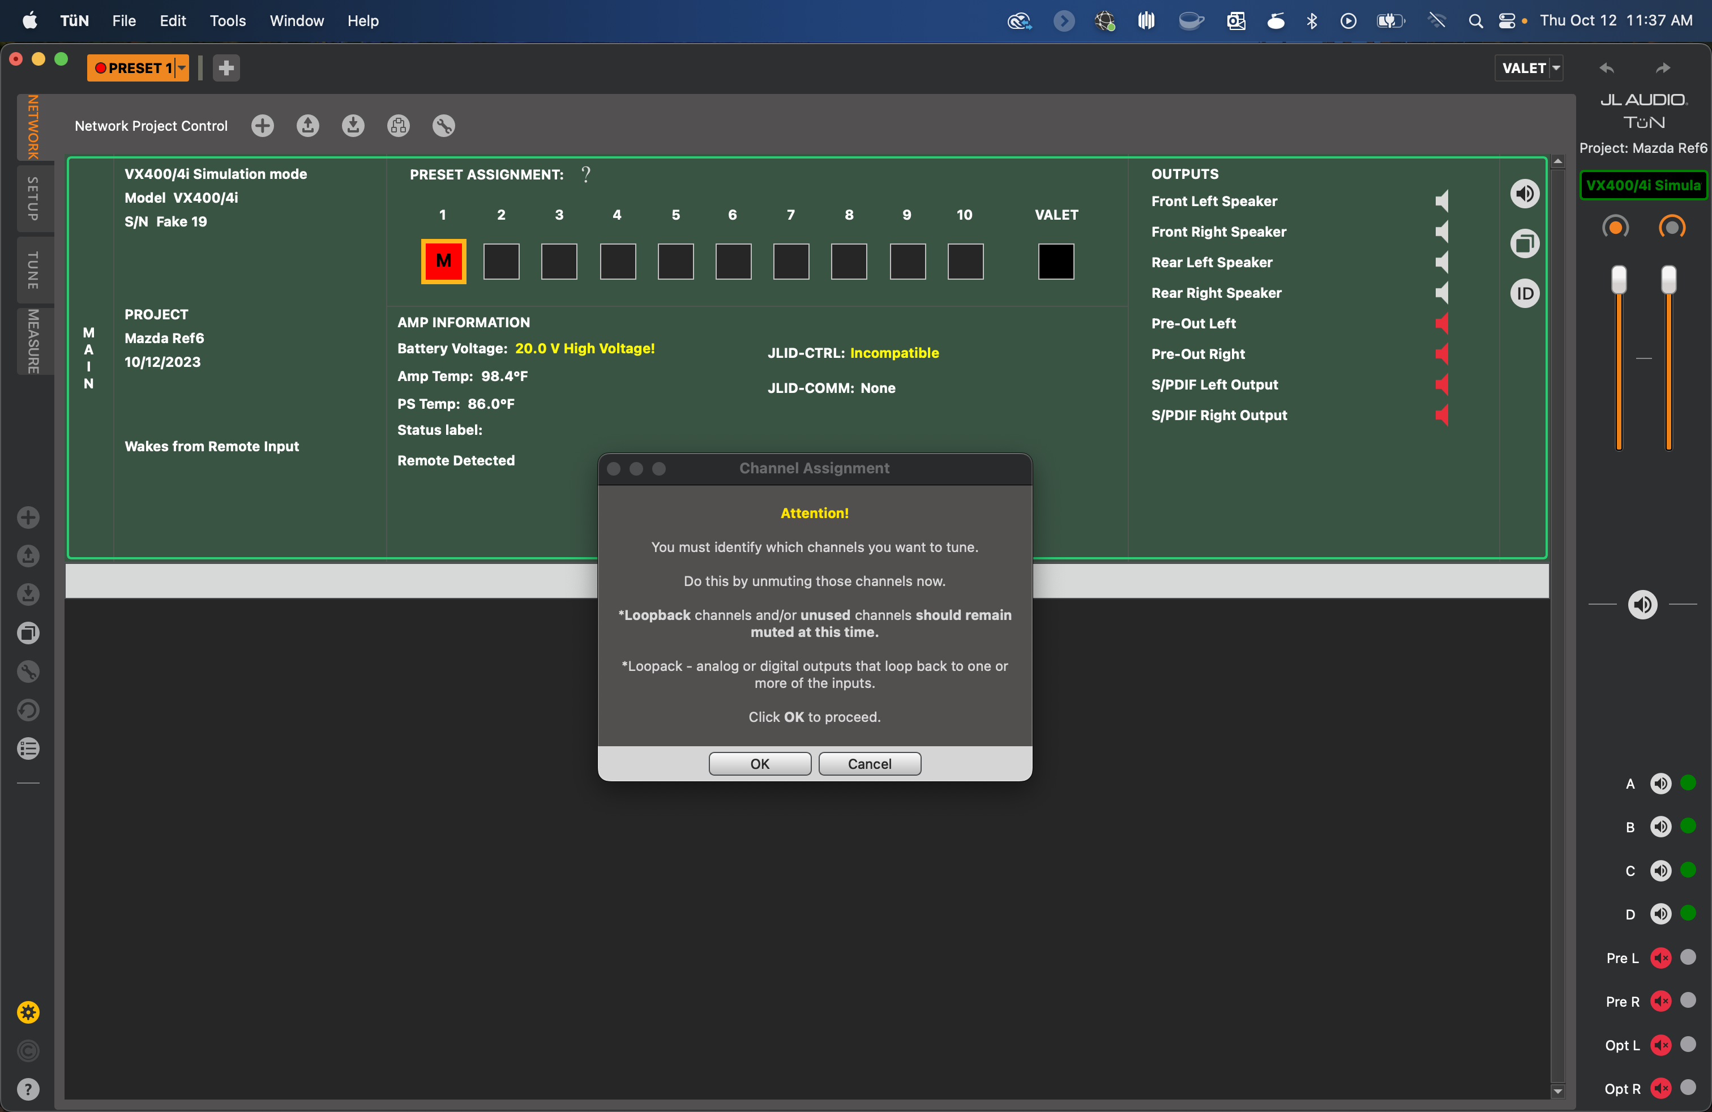
Task: Click the wrench icon in Network Project Control toolbar
Action: point(444,126)
